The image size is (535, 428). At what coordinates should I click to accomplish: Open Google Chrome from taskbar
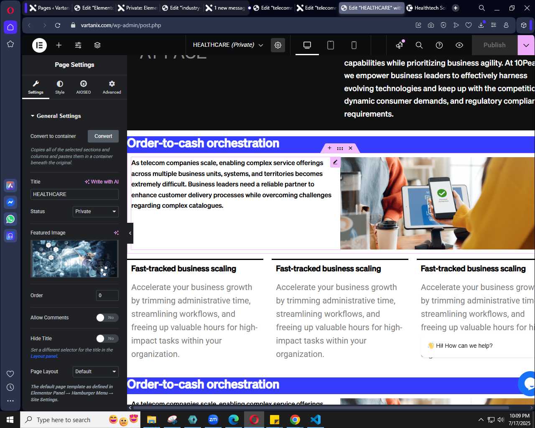295,420
